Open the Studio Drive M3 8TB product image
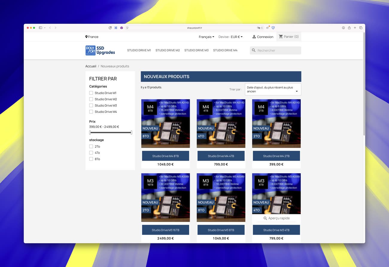 click(221, 197)
